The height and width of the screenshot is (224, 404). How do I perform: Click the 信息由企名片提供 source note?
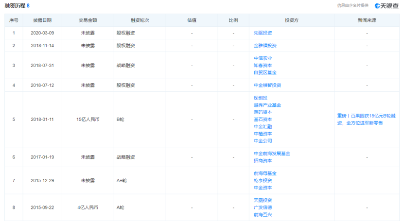point(353,6)
